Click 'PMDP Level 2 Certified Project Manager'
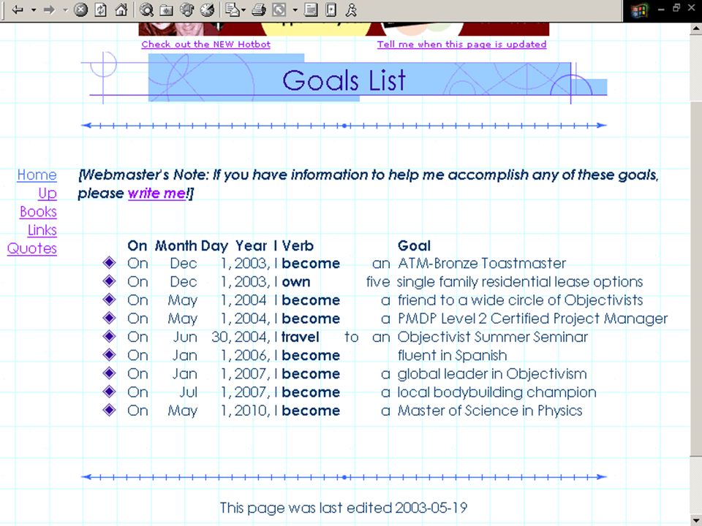 533,318
